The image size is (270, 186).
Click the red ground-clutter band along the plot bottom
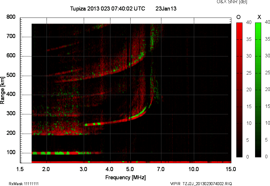pyautogui.click(x=131, y=162)
